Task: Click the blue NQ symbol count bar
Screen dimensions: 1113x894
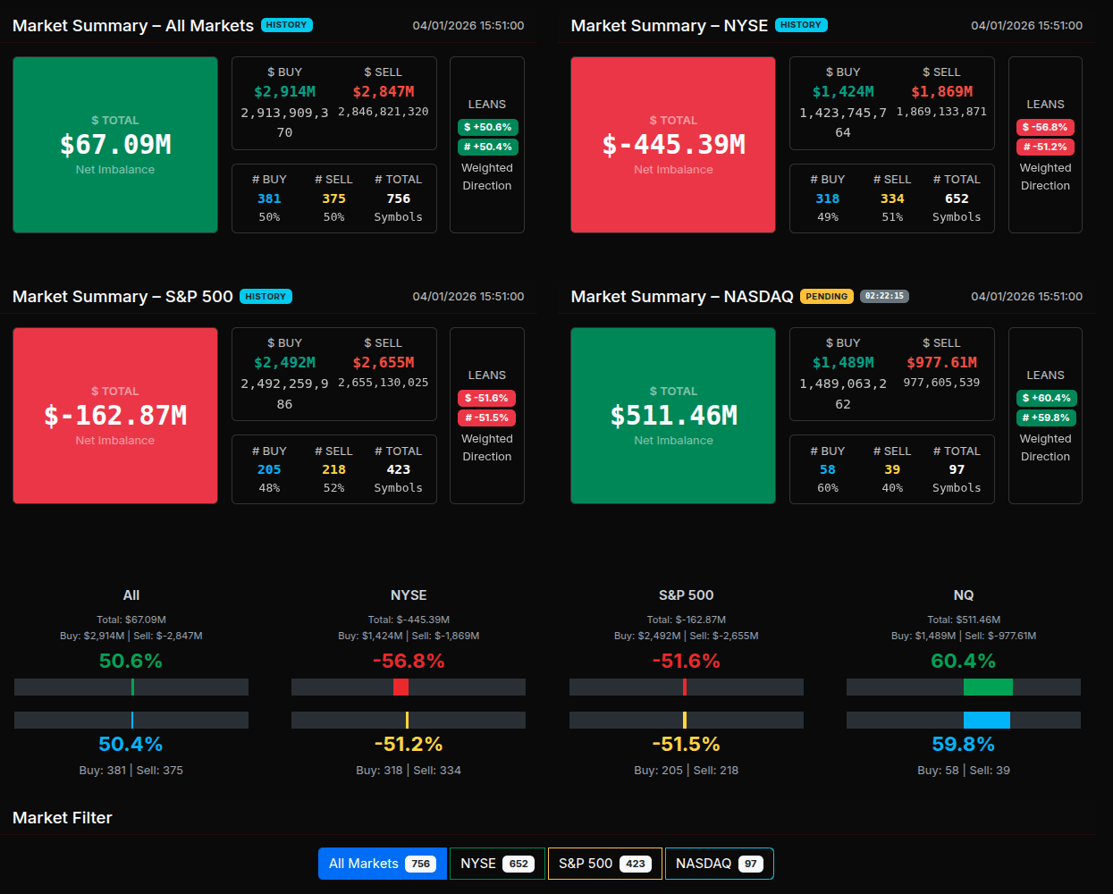Action: 986,720
